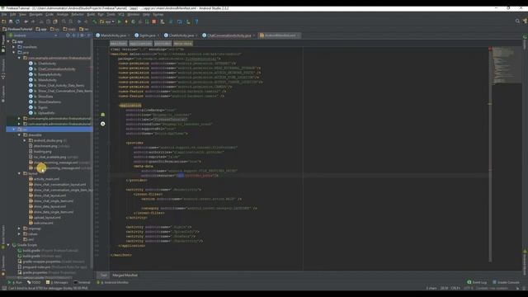Collapse the layout folder node
This screenshot has width=528, height=297.
(x=19, y=173)
